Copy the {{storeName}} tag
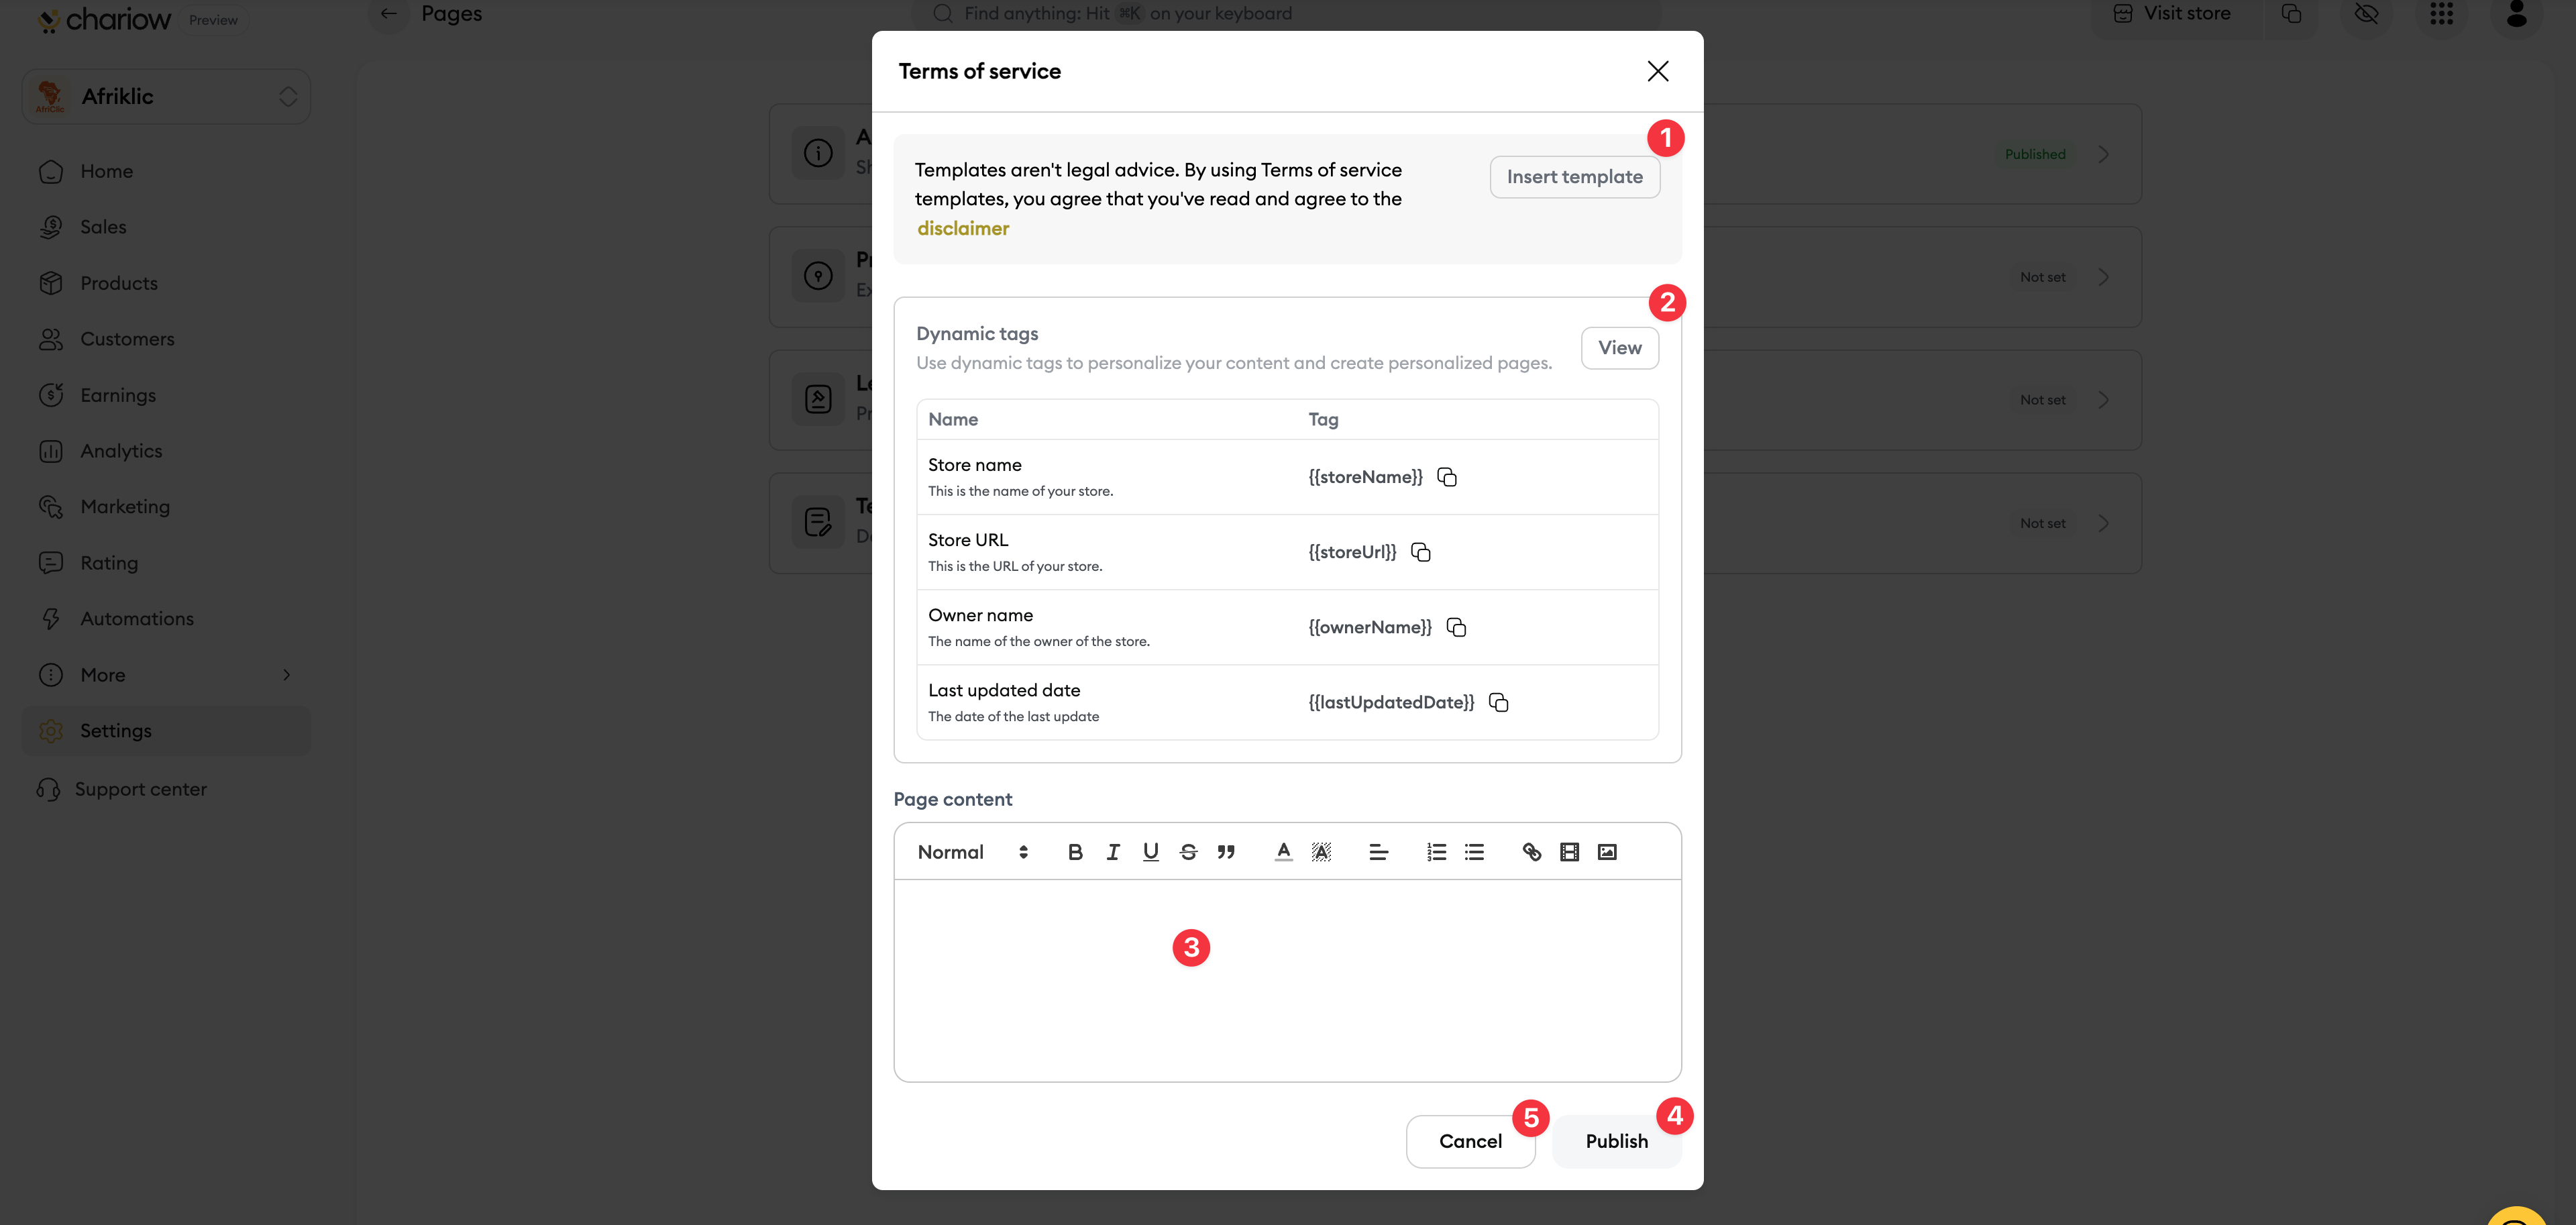 tap(1447, 477)
